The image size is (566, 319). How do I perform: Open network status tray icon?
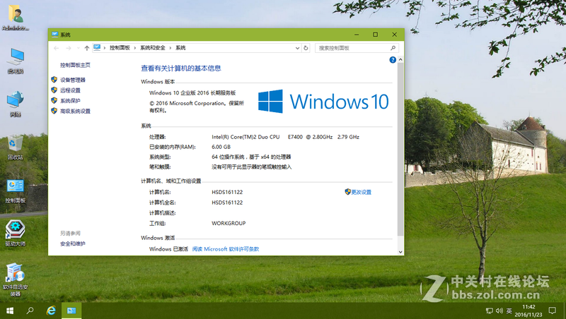490,311
